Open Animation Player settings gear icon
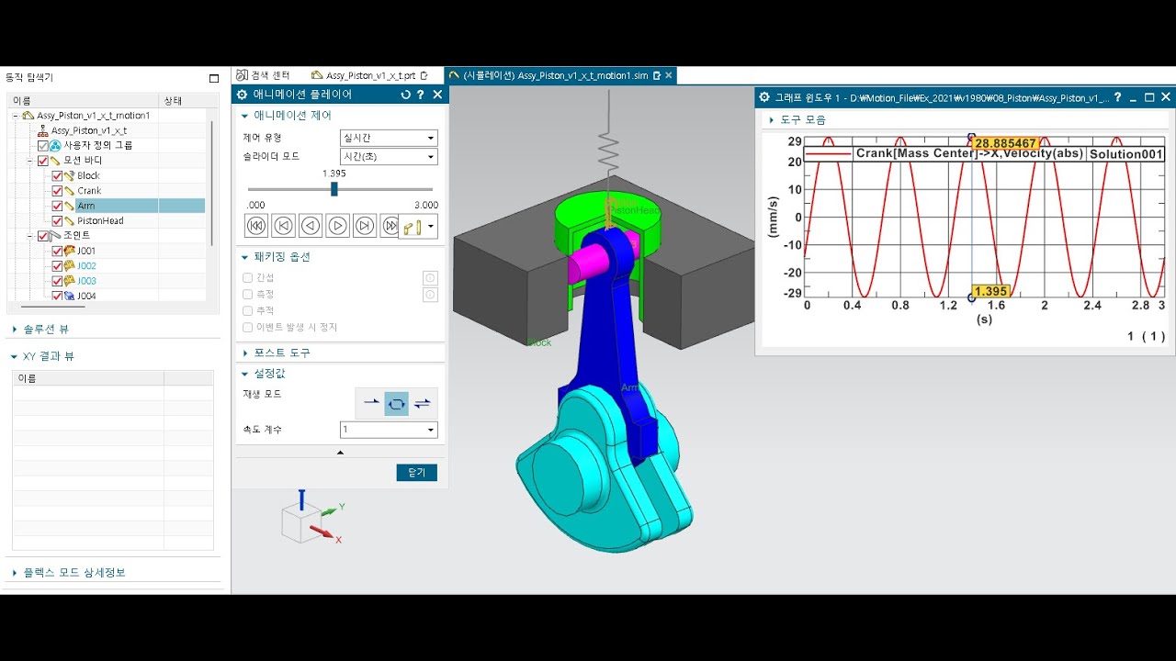Screen dimensions: 1176x661 point(243,95)
